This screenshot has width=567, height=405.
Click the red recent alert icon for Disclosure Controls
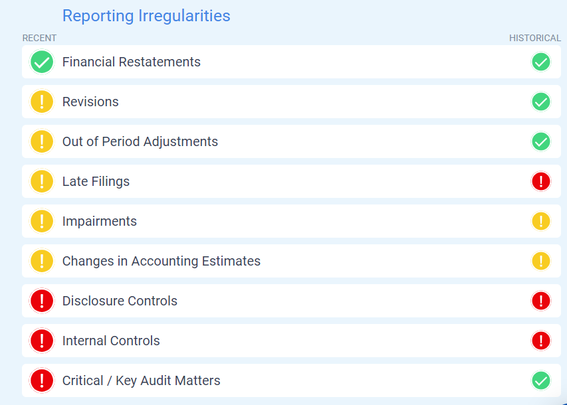tap(42, 301)
